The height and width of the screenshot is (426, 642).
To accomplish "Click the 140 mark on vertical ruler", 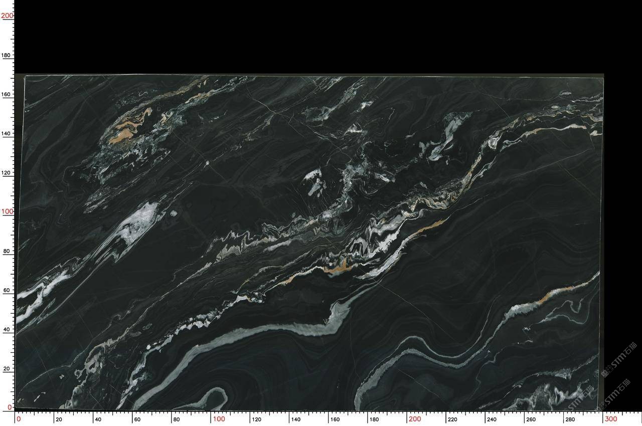I will (x=7, y=133).
